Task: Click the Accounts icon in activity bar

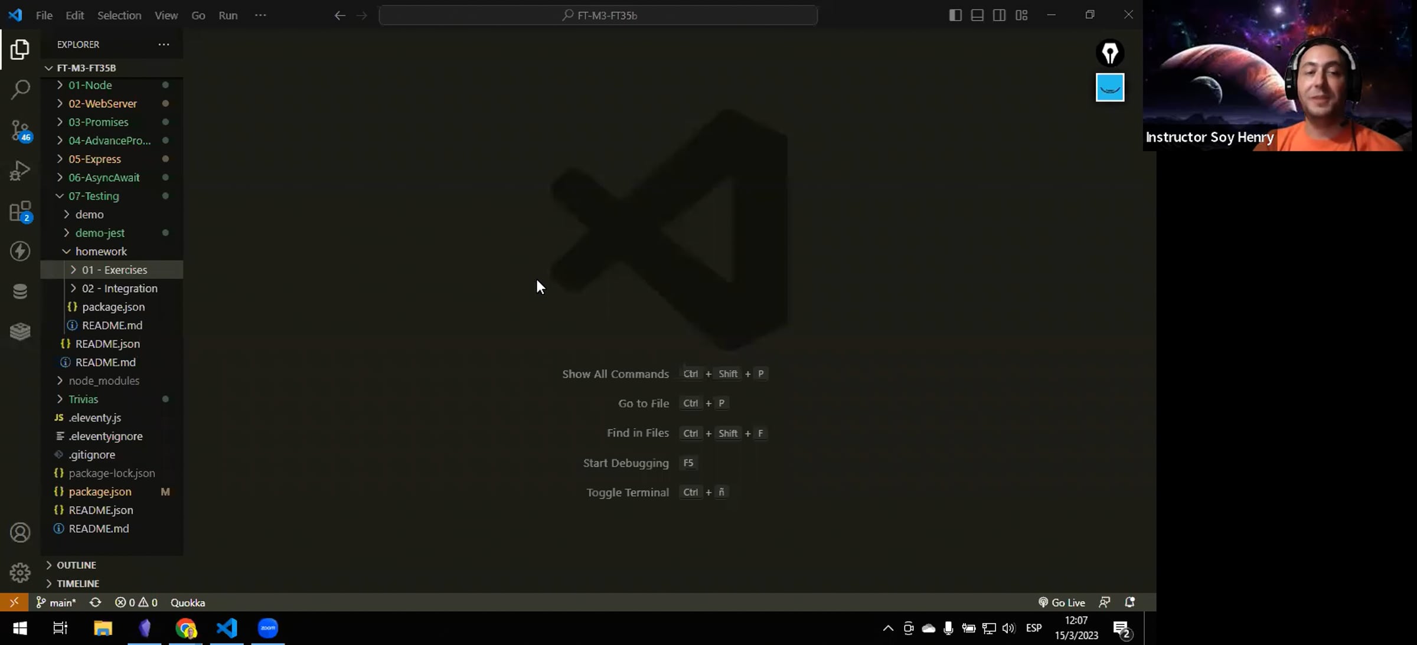Action: point(20,532)
